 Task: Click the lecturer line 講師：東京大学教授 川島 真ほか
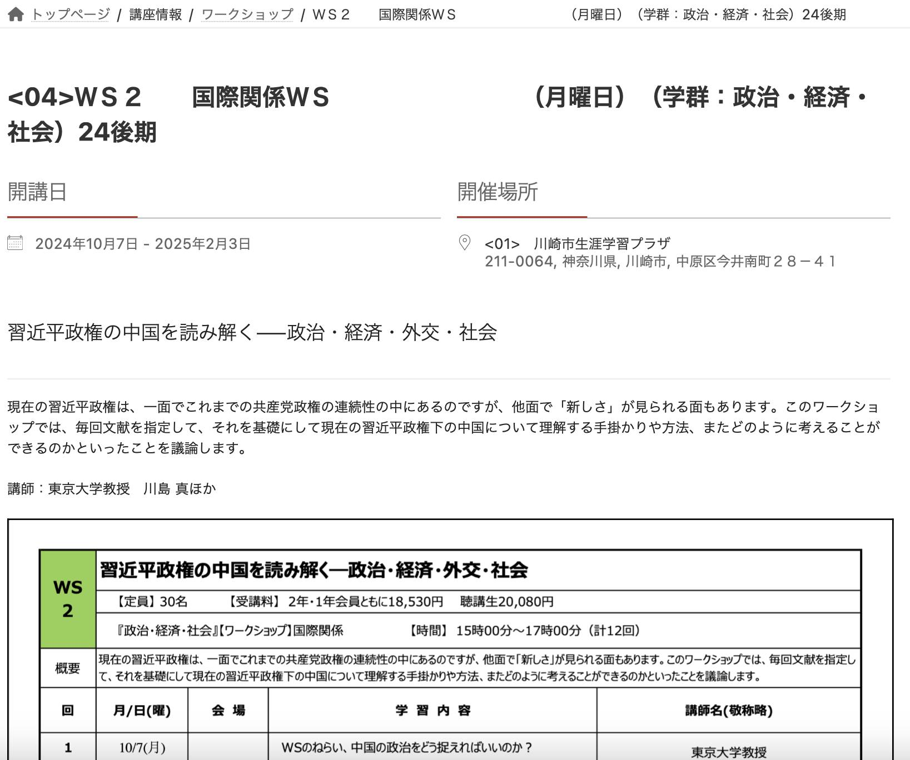[x=112, y=488]
